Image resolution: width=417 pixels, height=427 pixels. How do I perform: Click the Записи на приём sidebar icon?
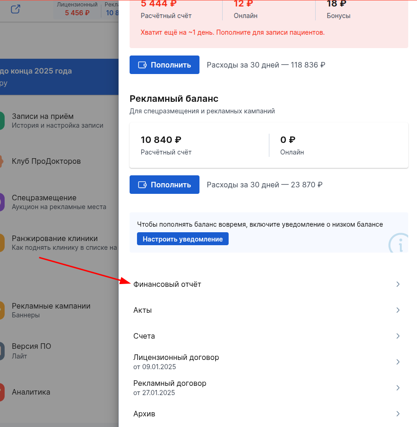pos(2,121)
